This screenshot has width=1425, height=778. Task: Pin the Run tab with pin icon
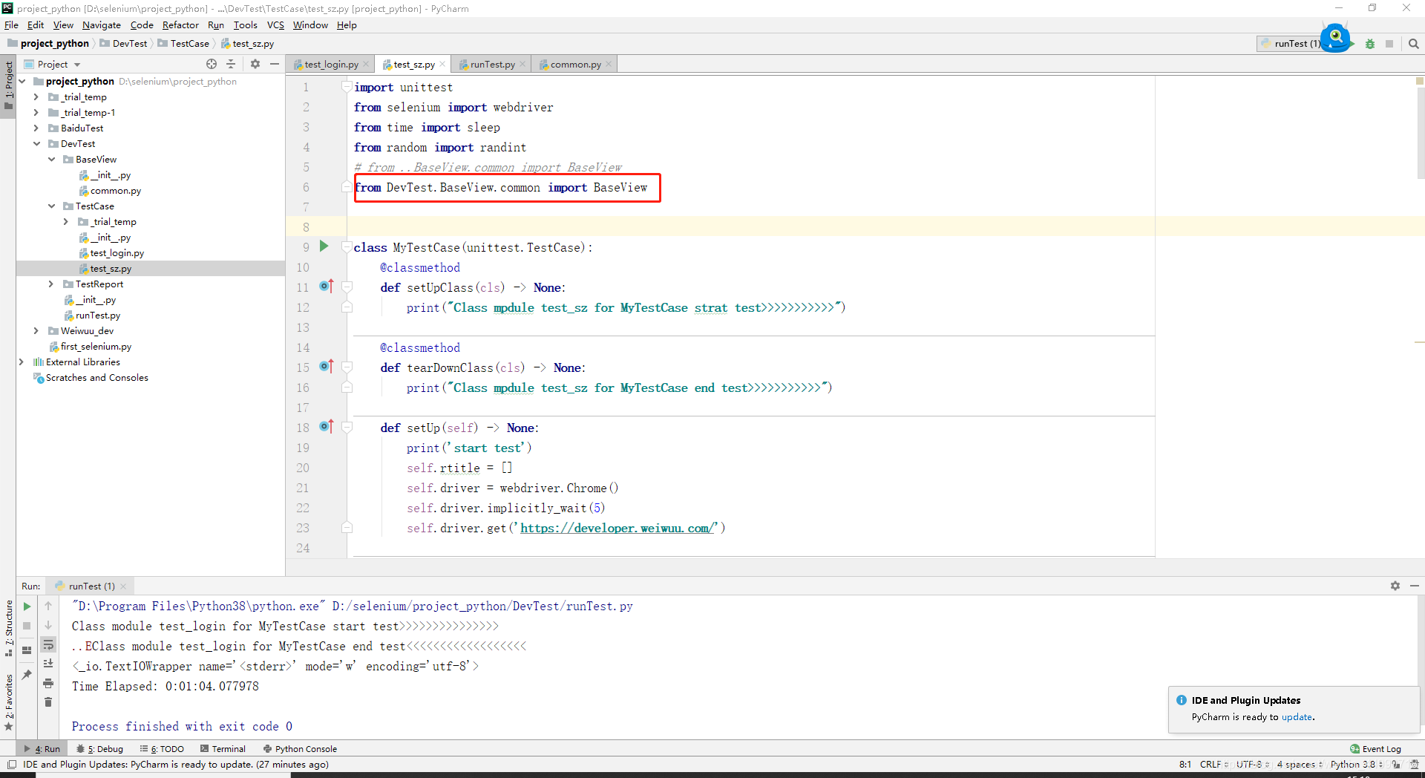27,675
